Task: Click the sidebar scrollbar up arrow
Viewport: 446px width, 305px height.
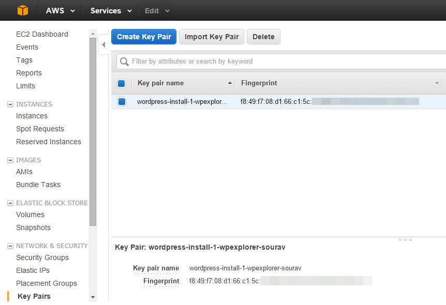Action: [93, 34]
